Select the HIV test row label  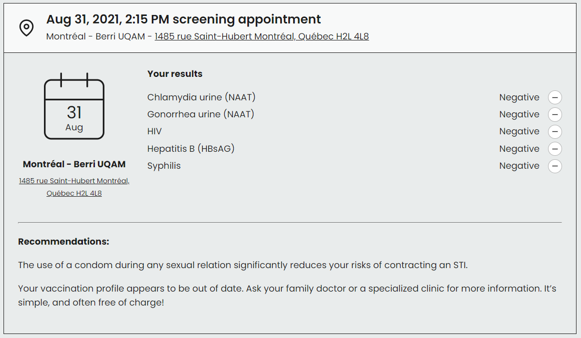(x=154, y=131)
